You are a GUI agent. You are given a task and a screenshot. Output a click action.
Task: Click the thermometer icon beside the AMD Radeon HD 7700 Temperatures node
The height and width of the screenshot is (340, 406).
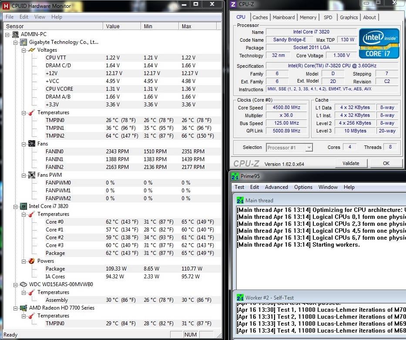point(32,316)
